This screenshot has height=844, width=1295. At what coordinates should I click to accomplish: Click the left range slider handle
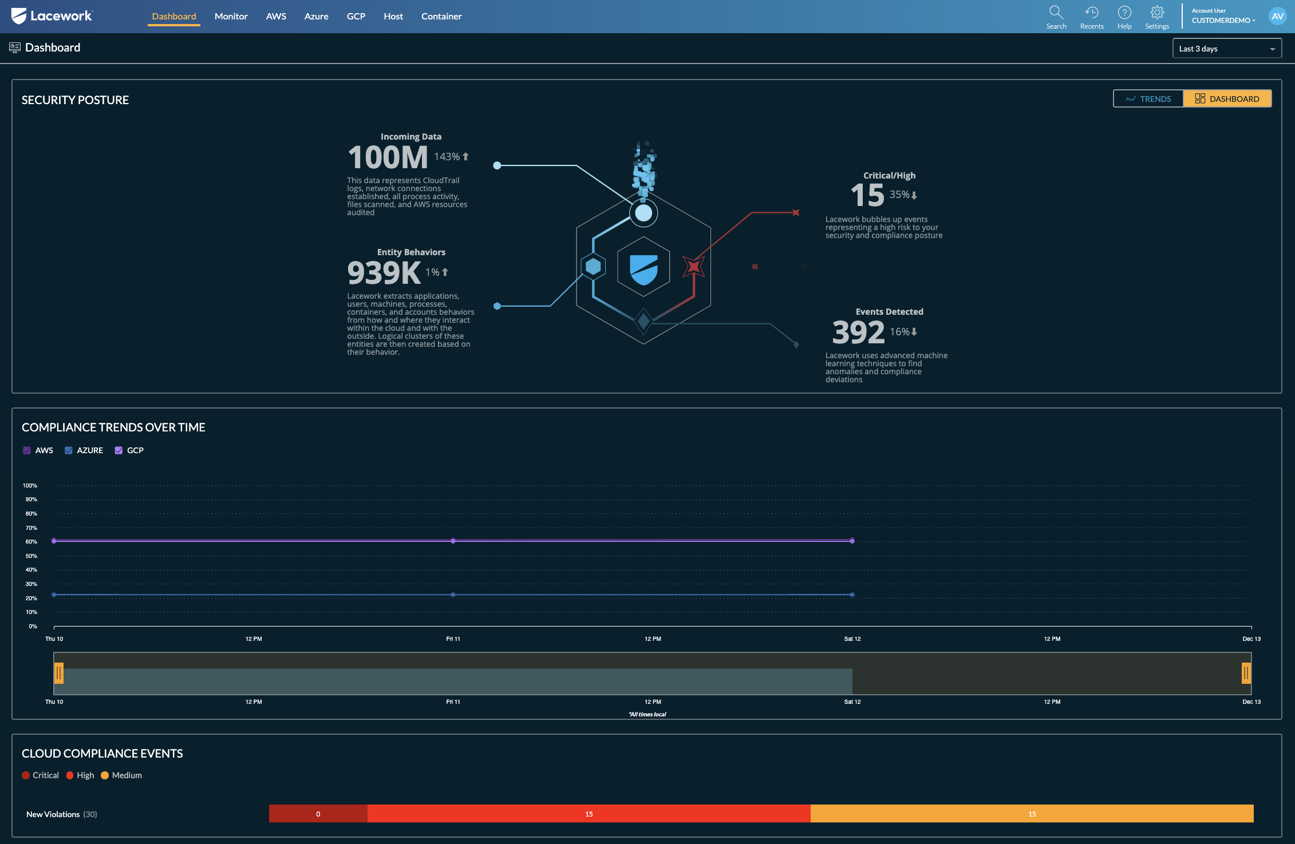(59, 673)
